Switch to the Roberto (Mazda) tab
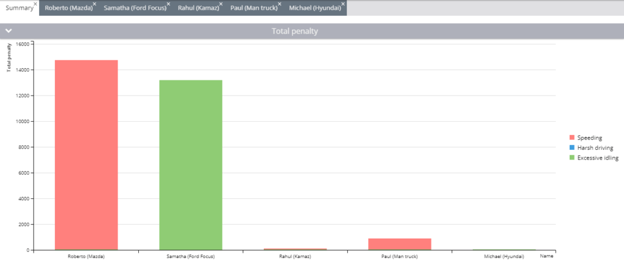This screenshot has width=624, height=269. (x=68, y=8)
